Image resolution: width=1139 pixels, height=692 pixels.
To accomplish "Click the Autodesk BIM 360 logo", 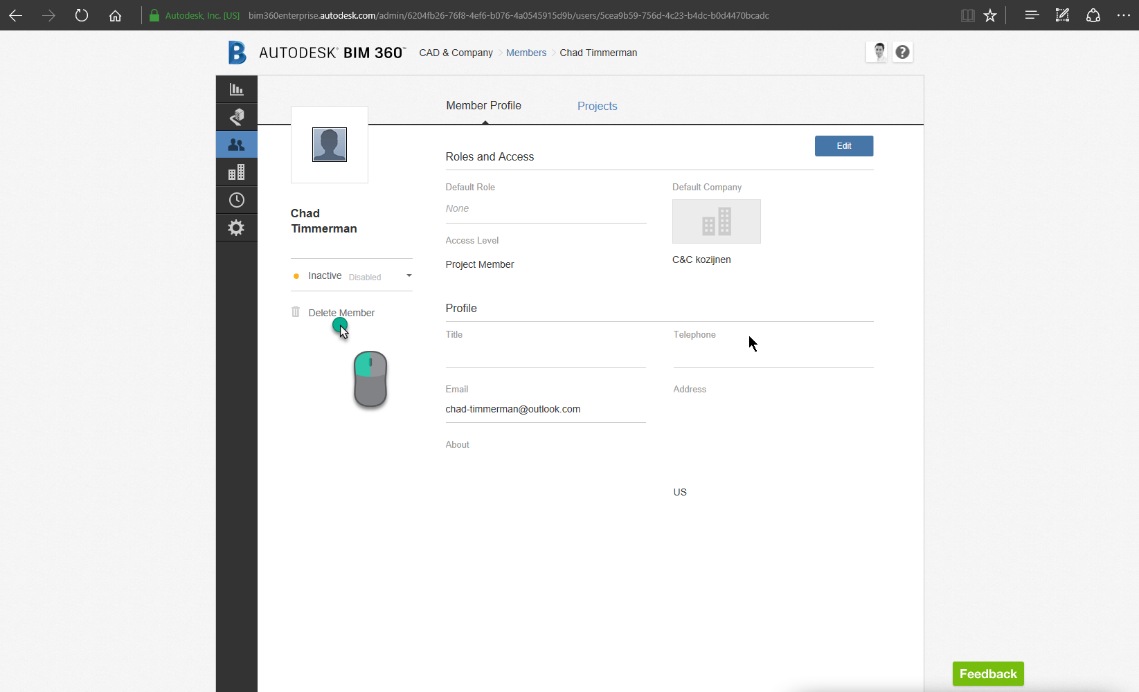I will 315,52.
